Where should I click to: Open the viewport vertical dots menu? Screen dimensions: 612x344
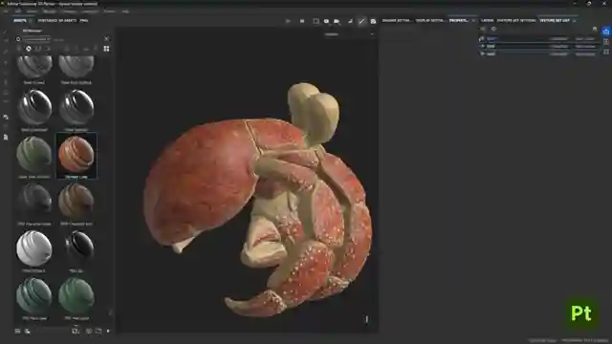click(x=366, y=319)
